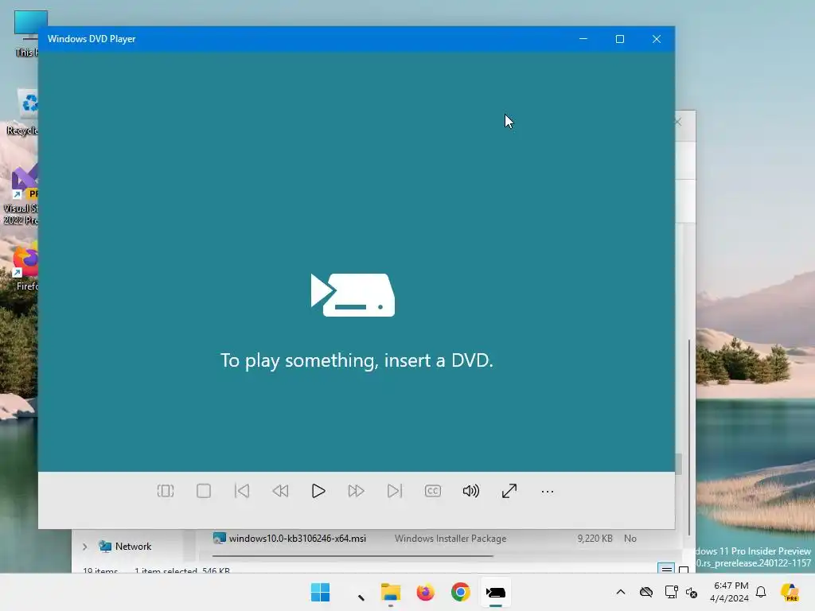Stop playback with the square button
The width and height of the screenshot is (815, 611).
pos(204,491)
